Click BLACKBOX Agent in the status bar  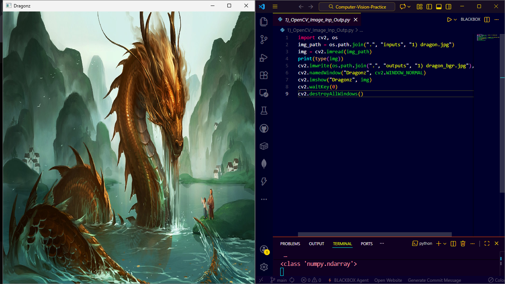click(348, 280)
